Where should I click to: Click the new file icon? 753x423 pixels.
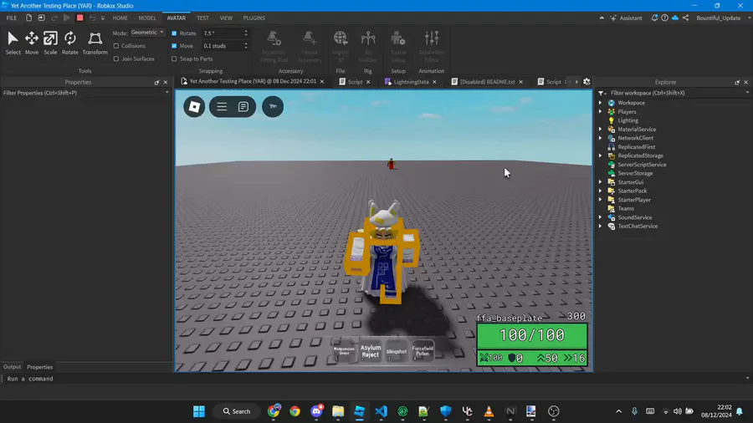click(28, 18)
